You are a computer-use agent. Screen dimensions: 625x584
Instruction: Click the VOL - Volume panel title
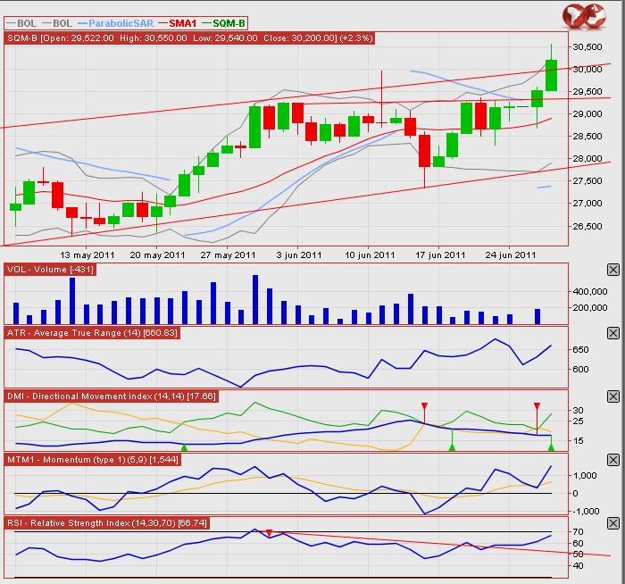click(50, 270)
